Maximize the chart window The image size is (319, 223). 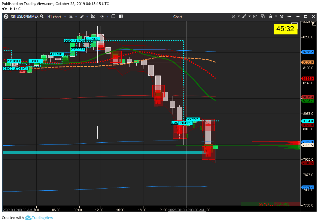point(306,16)
